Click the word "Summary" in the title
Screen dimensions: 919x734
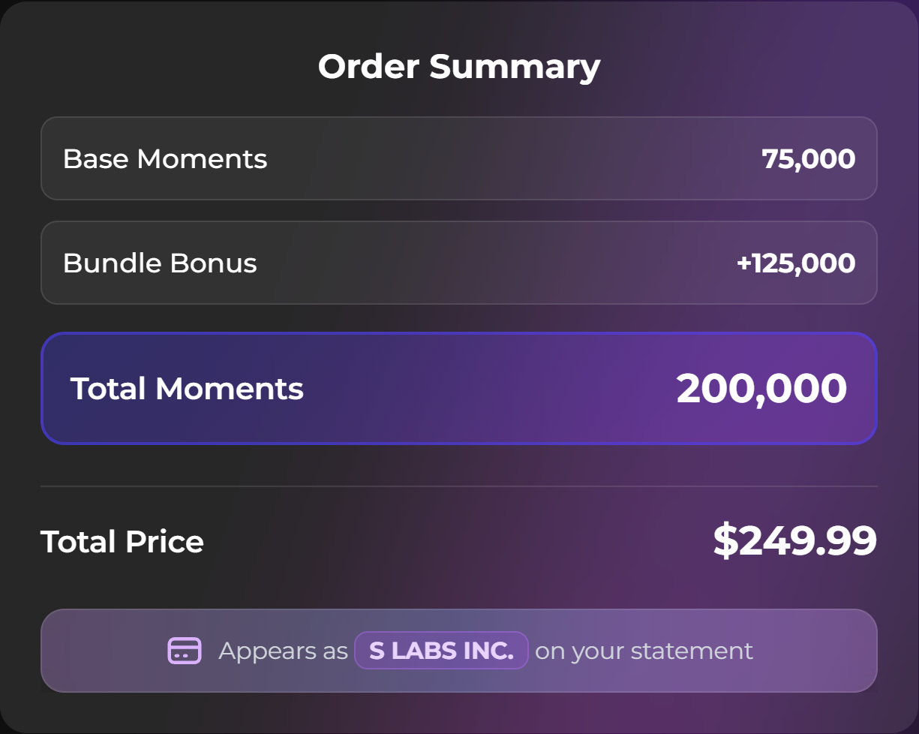[x=515, y=67]
